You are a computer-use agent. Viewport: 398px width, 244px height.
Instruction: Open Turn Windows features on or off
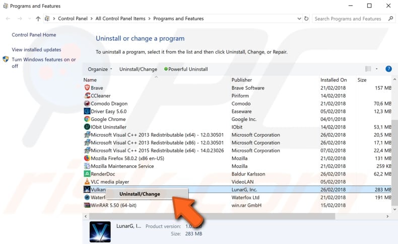pyautogui.click(x=44, y=63)
